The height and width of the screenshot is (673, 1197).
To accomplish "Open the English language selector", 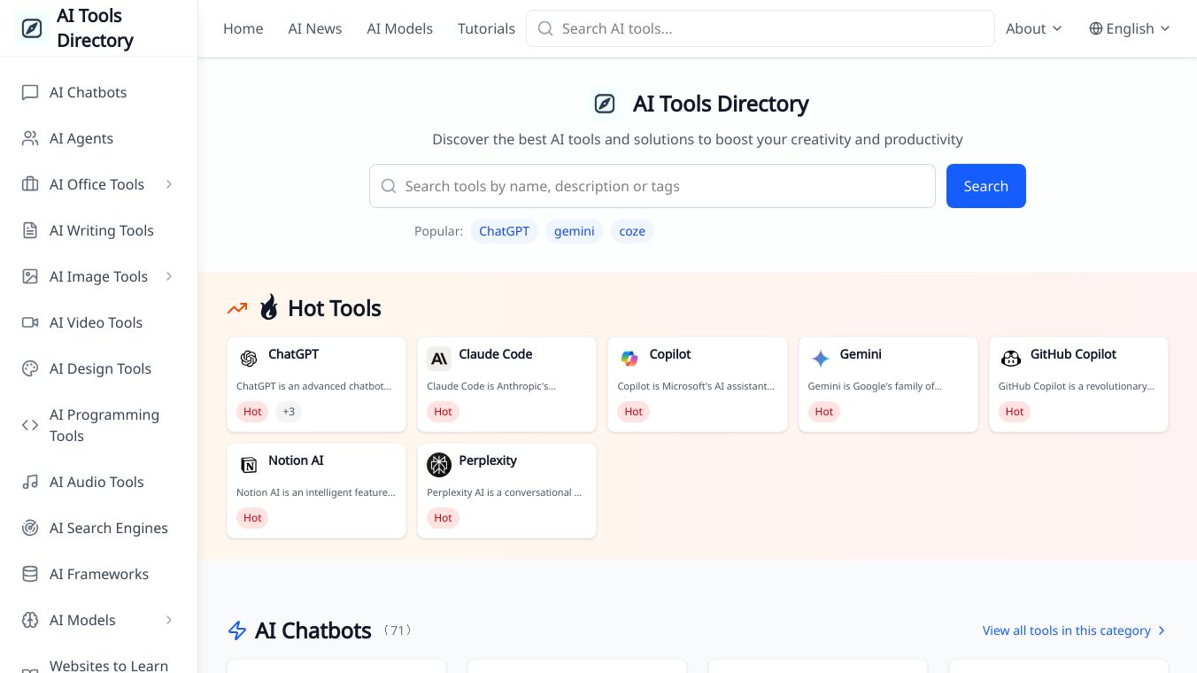I will 1130,28.
